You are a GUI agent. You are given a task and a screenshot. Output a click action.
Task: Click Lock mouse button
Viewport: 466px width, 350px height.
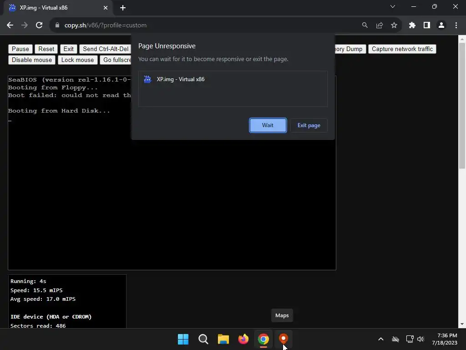click(x=77, y=60)
